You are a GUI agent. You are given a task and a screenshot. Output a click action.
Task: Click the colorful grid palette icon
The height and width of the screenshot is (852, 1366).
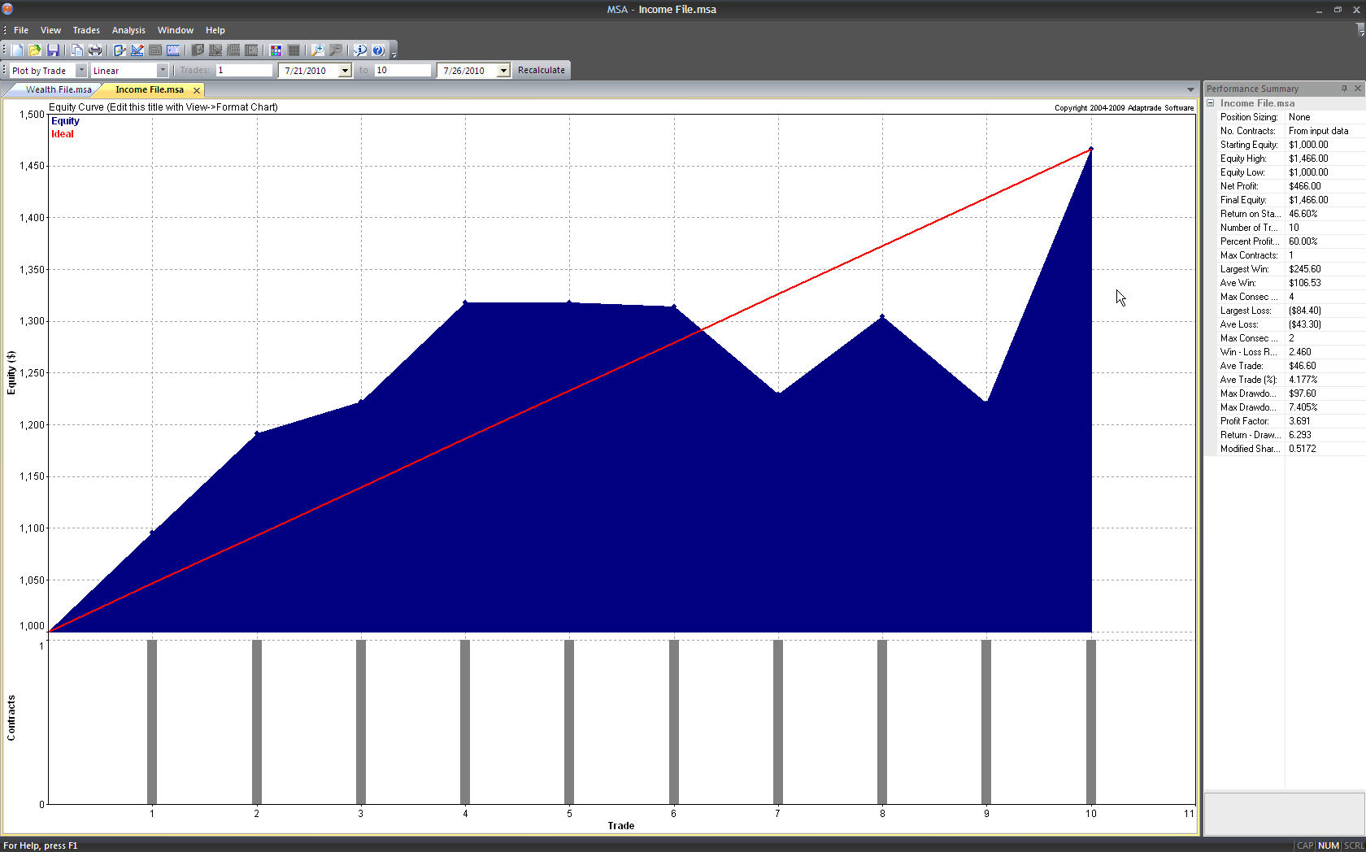tap(276, 50)
